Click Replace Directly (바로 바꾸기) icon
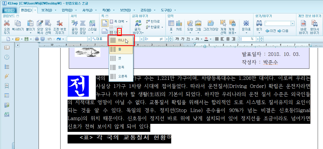 coord(304,23)
